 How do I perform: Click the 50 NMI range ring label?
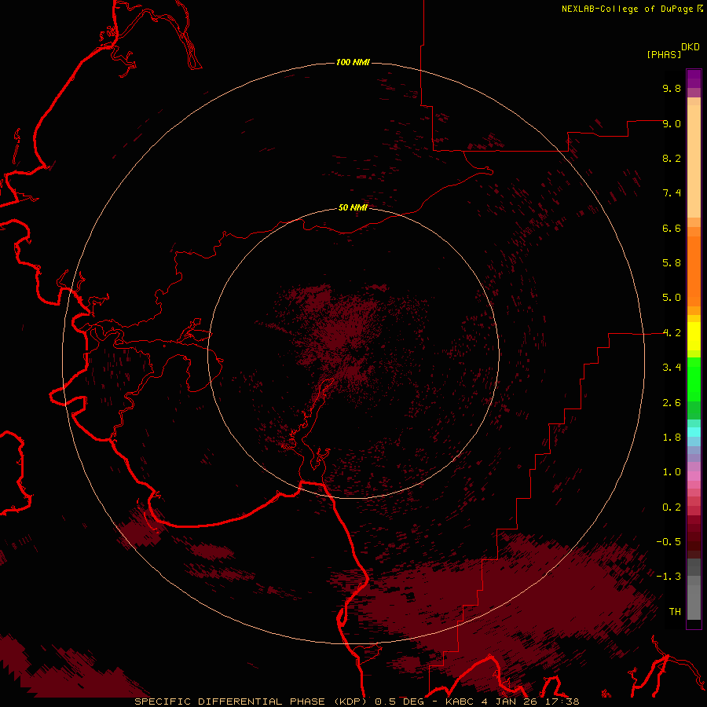tap(353, 207)
